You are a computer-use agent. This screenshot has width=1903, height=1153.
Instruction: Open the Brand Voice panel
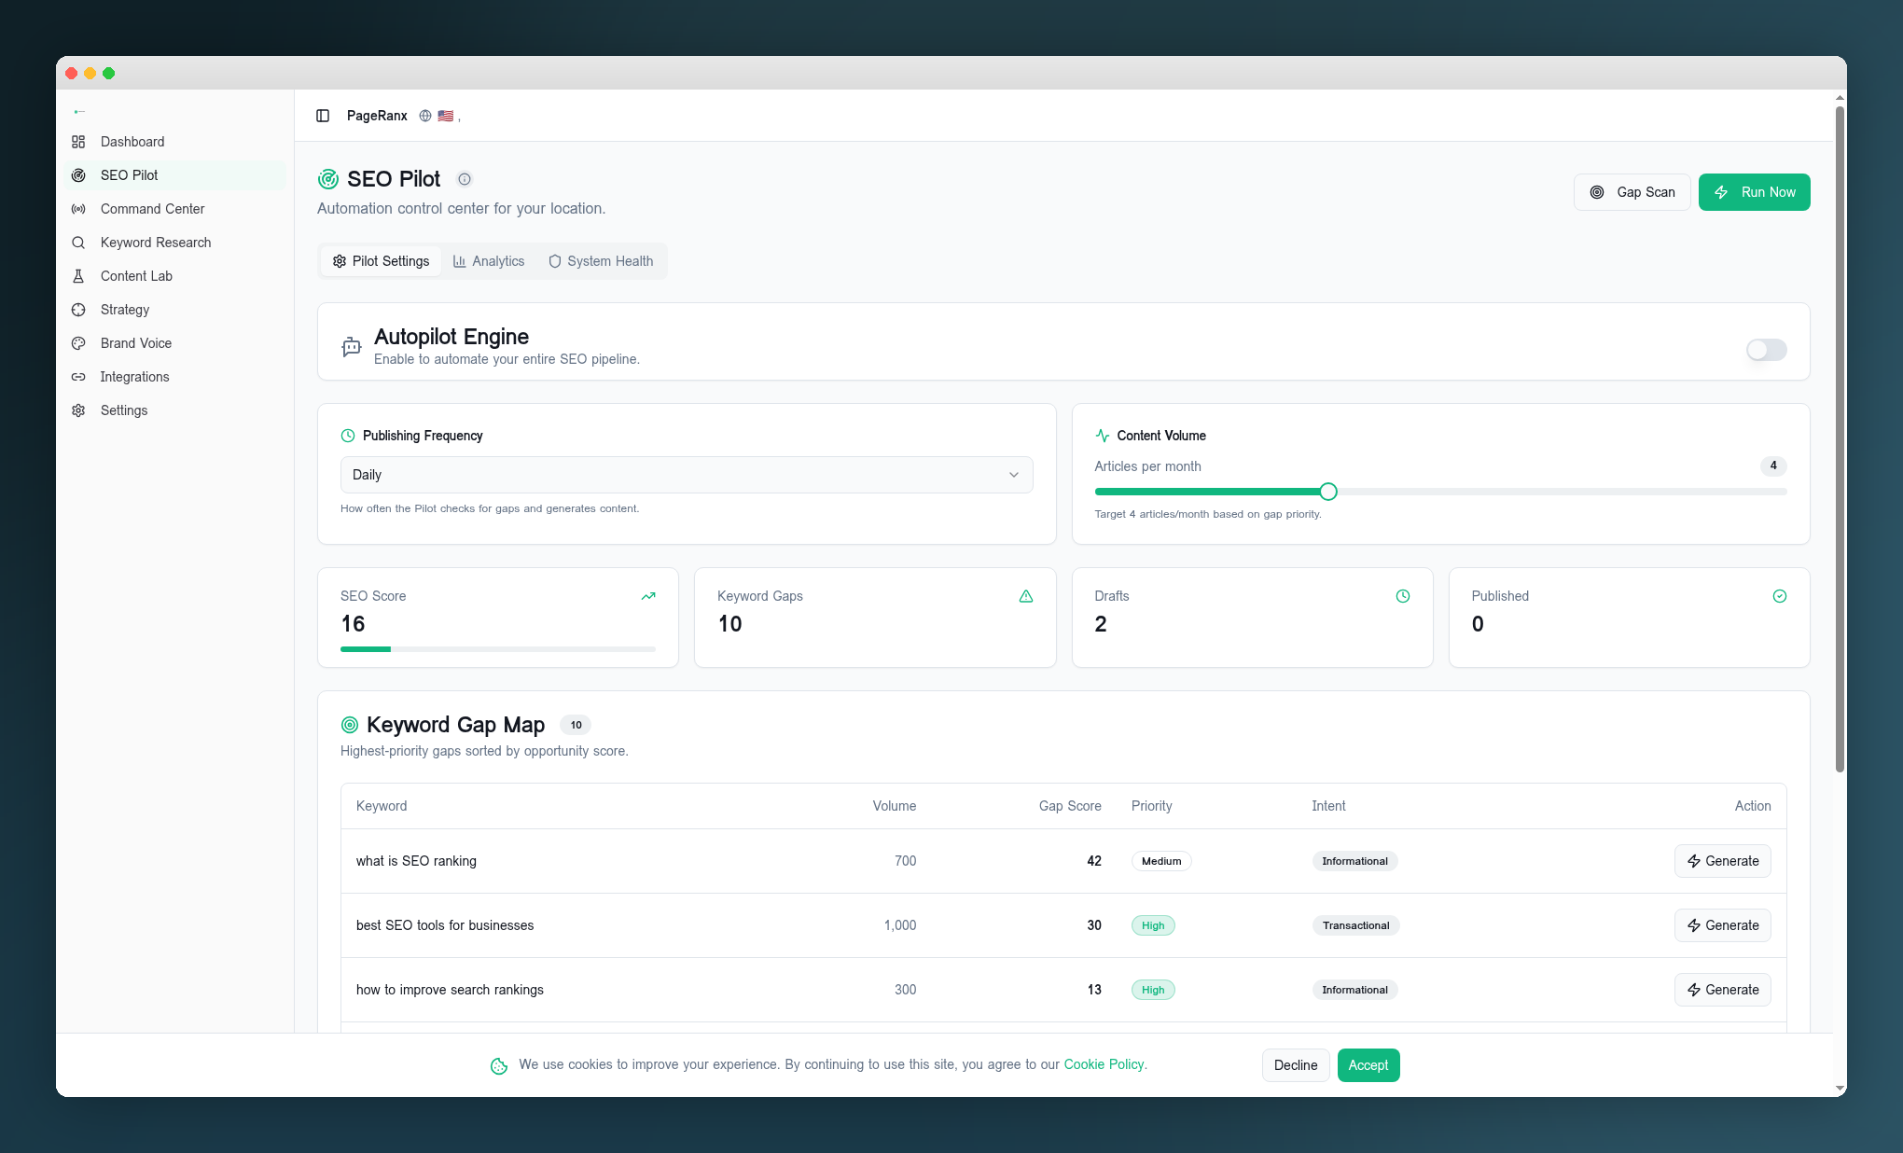(135, 343)
